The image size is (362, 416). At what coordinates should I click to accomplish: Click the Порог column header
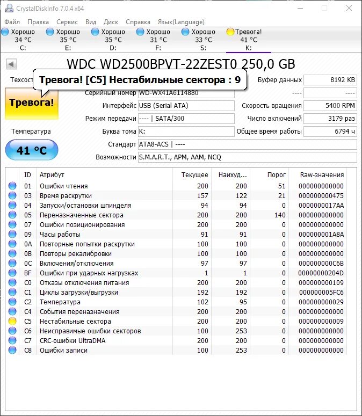[x=270, y=175]
